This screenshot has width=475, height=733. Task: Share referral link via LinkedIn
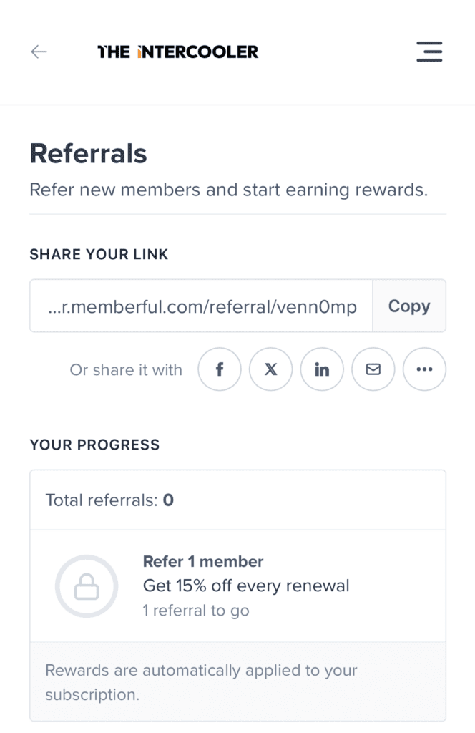322,369
